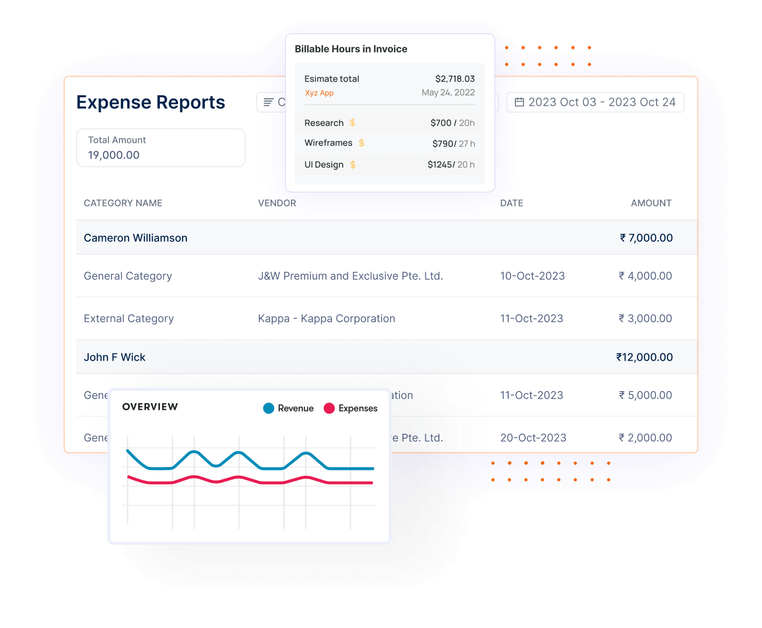
Task: Click the dollar icon next to Research
Action: tap(353, 123)
